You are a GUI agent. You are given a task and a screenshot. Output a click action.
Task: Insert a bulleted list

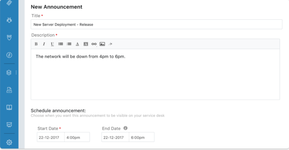pyautogui.click(x=60, y=44)
